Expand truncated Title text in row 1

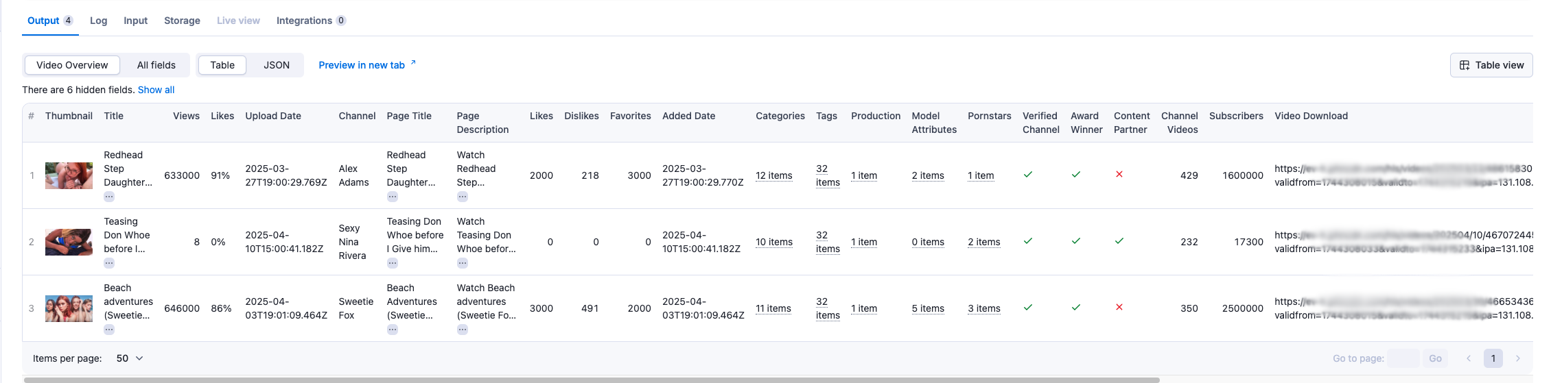(x=109, y=197)
